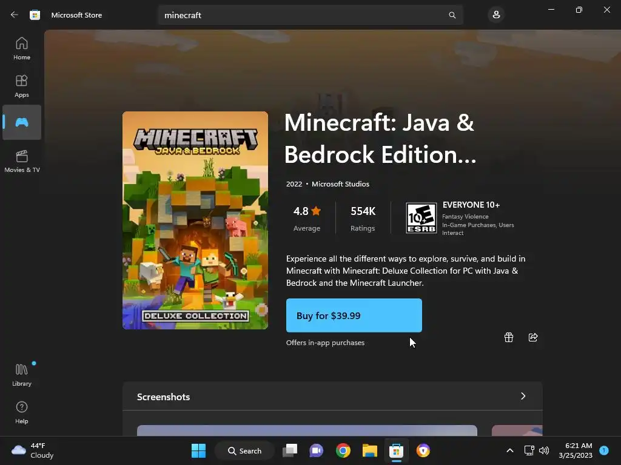
Task: Click the EVERYONE 10+ rating text
Action: [471, 205]
